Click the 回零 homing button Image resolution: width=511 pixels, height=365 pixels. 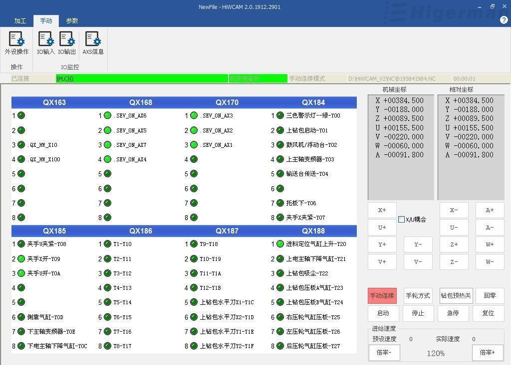[x=490, y=296]
